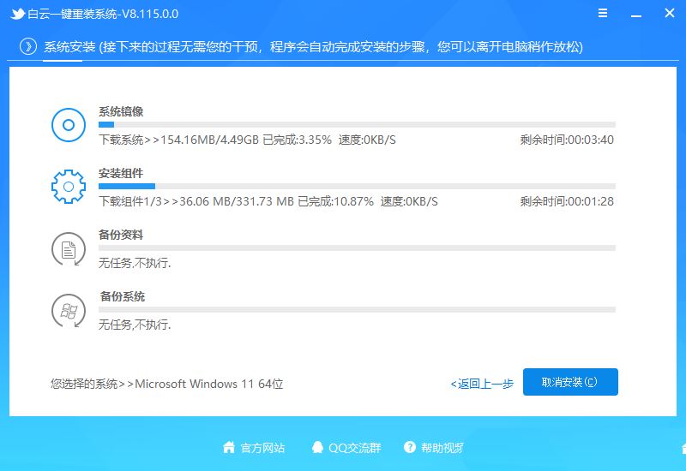
Task: Click 剩余时间:00:01:28 text
Action: (567, 201)
